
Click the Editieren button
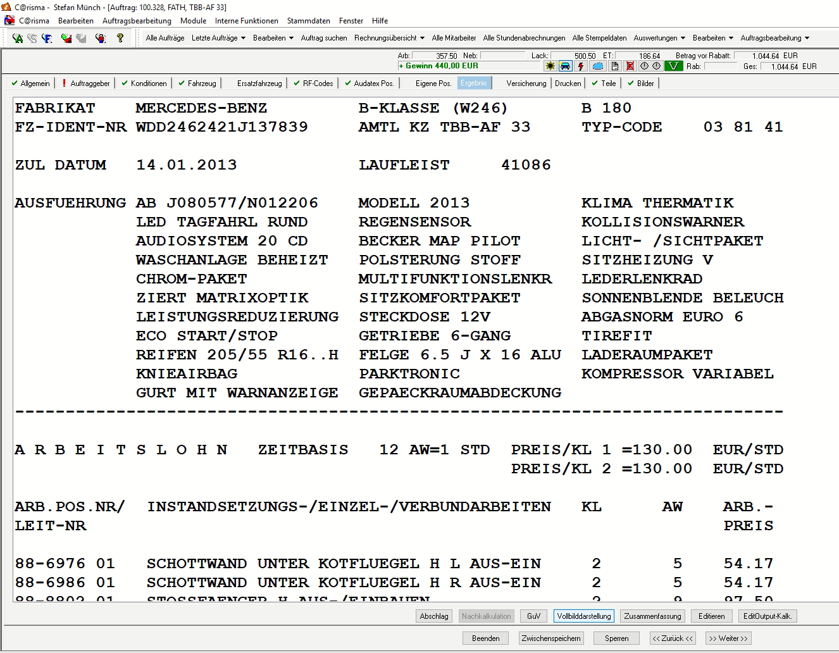point(712,616)
